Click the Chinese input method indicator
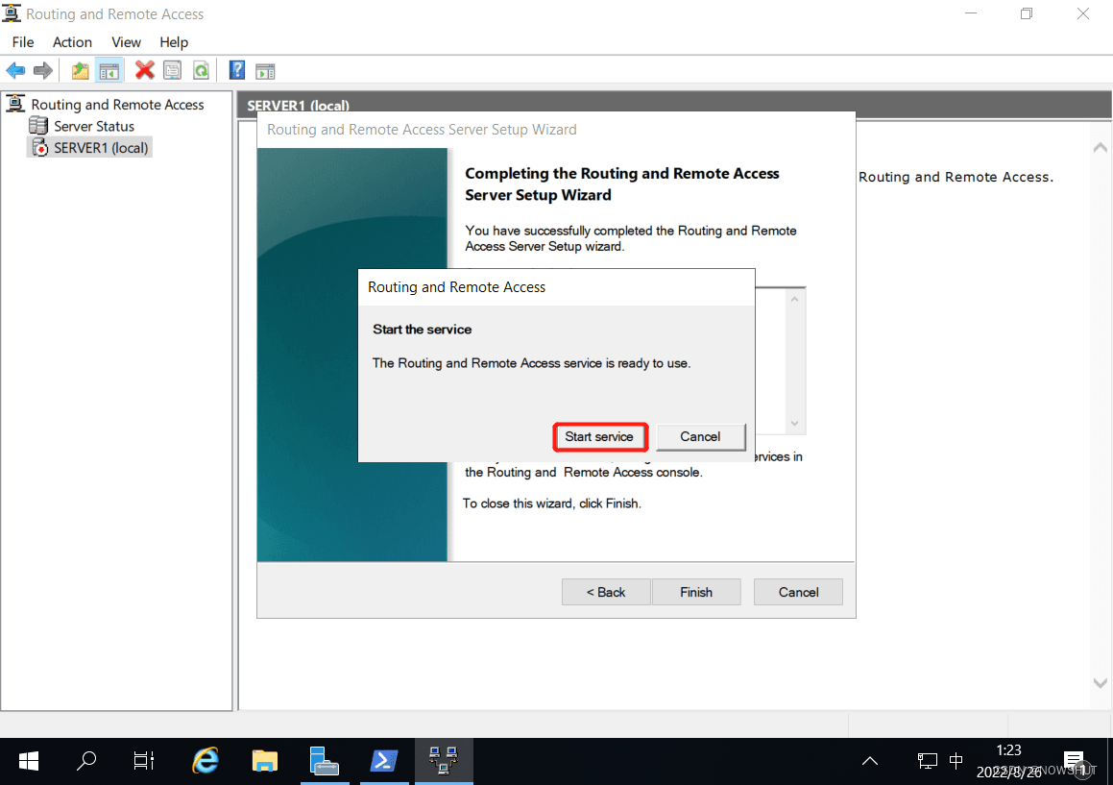Viewport: 1113px width, 785px height. [x=956, y=761]
